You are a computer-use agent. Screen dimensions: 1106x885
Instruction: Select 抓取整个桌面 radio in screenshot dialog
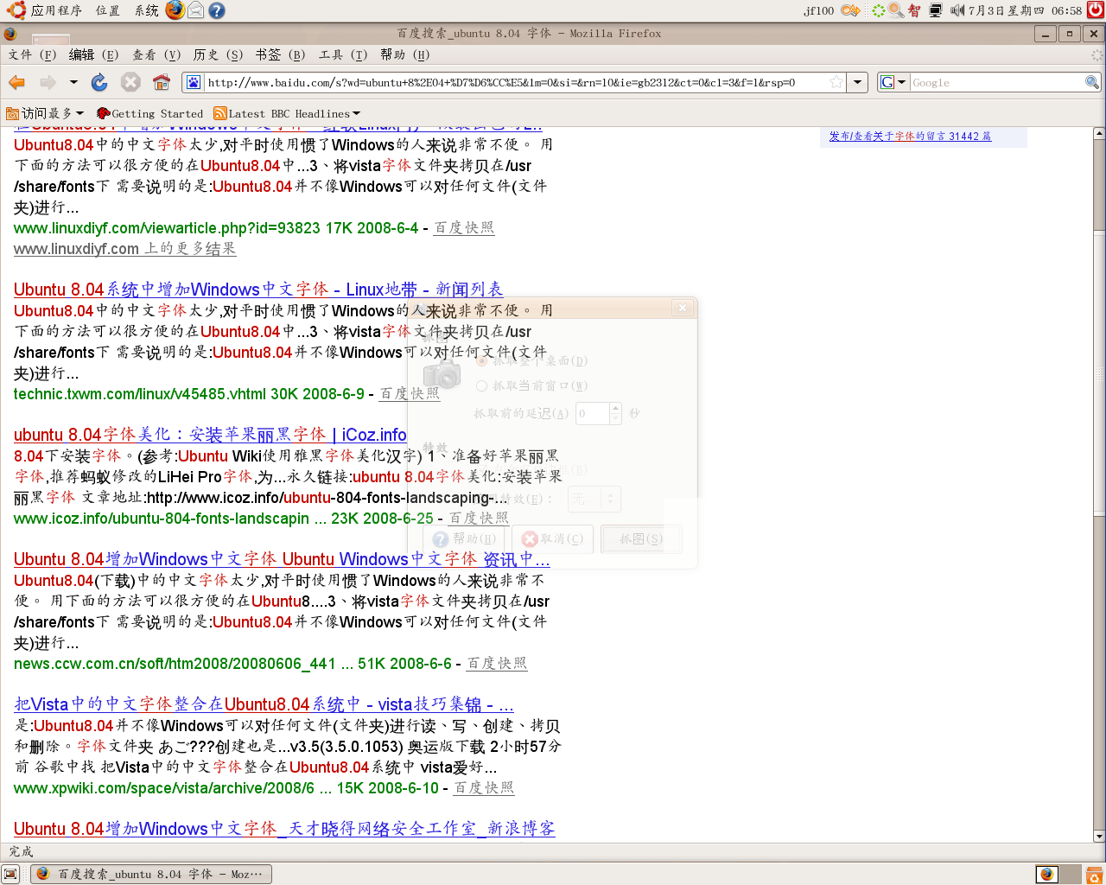[482, 360]
